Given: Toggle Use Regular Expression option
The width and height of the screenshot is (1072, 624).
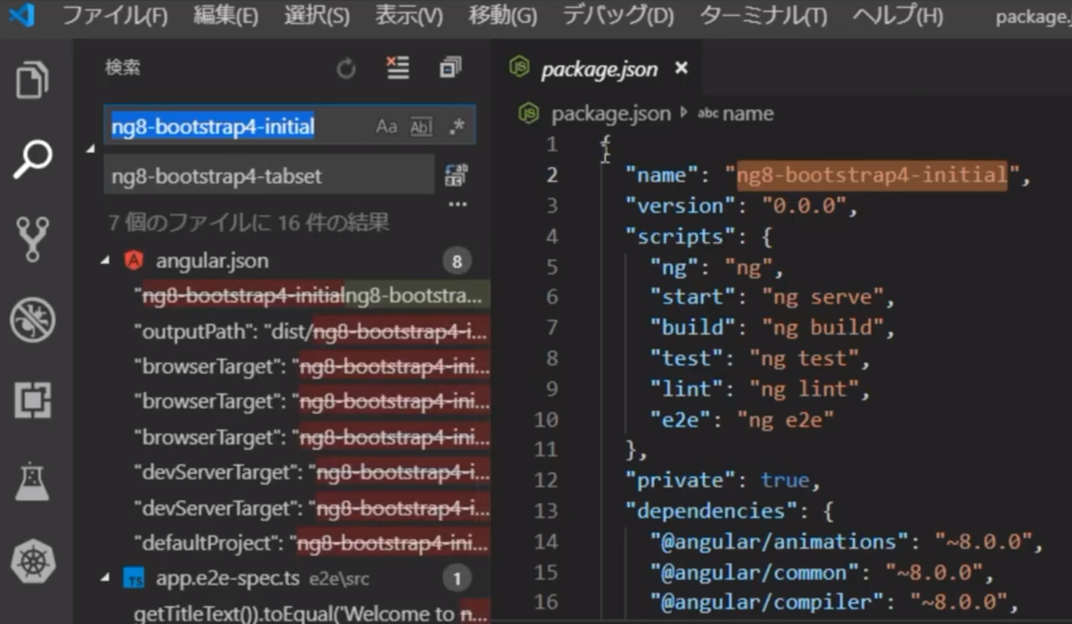Looking at the screenshot, I should pyautogui.click(x=457, y=126).
